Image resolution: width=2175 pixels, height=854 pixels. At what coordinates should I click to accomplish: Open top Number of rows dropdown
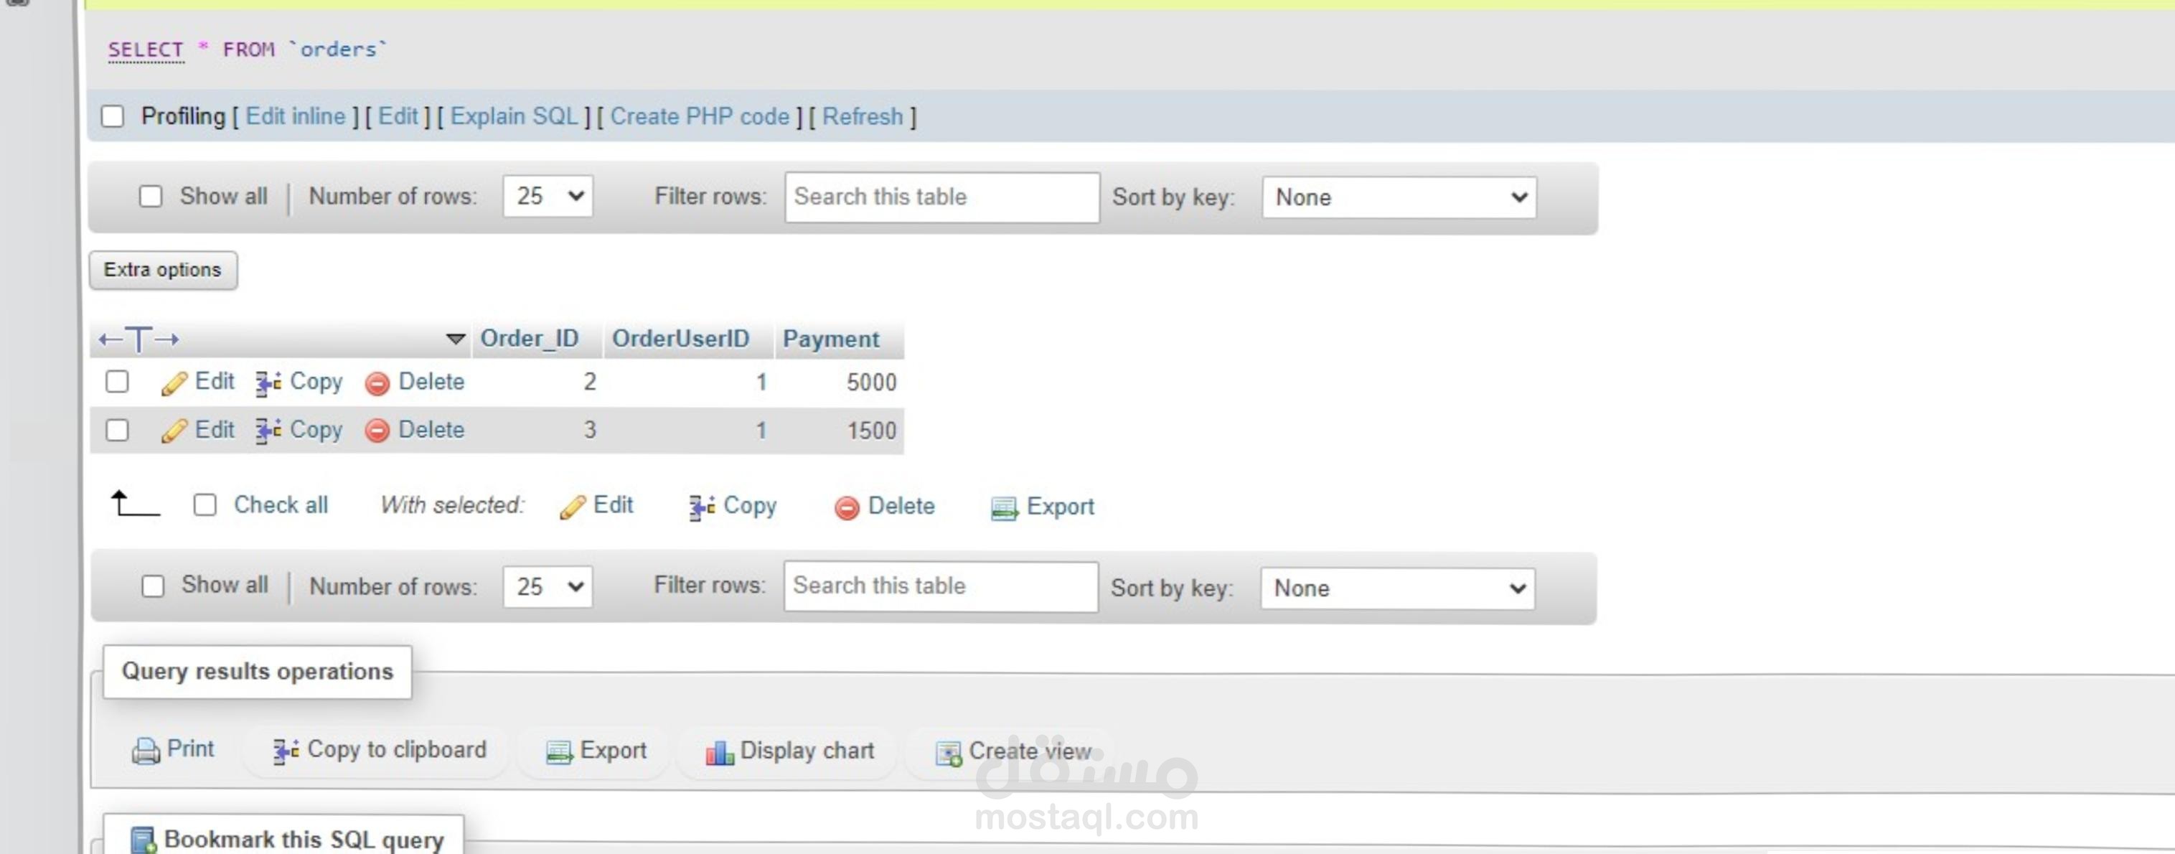click(x=548, y=197)
